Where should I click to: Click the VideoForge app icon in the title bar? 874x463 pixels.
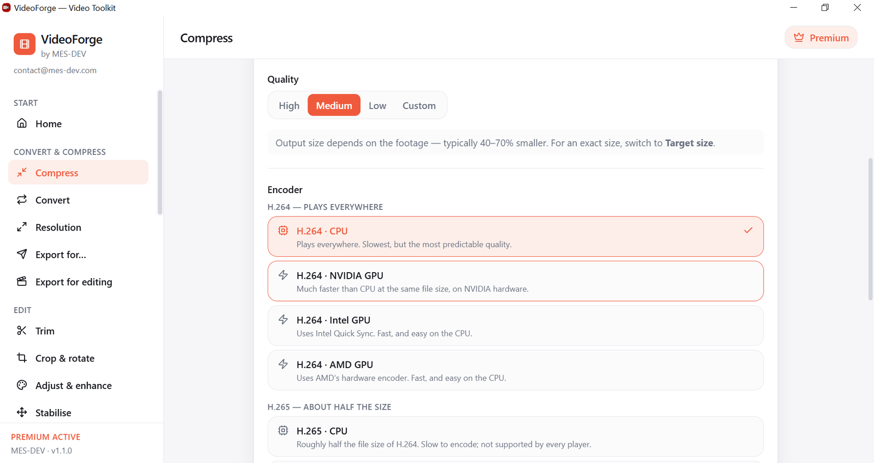7,8
